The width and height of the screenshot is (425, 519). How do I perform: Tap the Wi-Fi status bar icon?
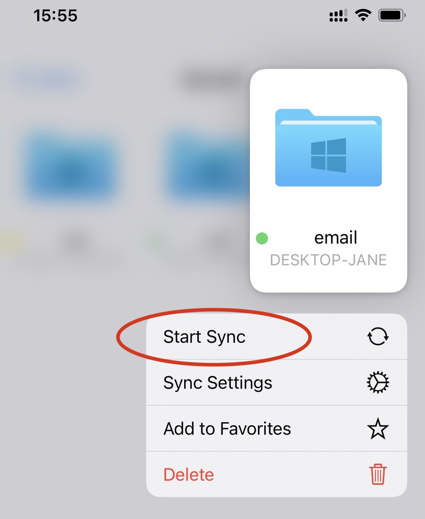(363, 15)
